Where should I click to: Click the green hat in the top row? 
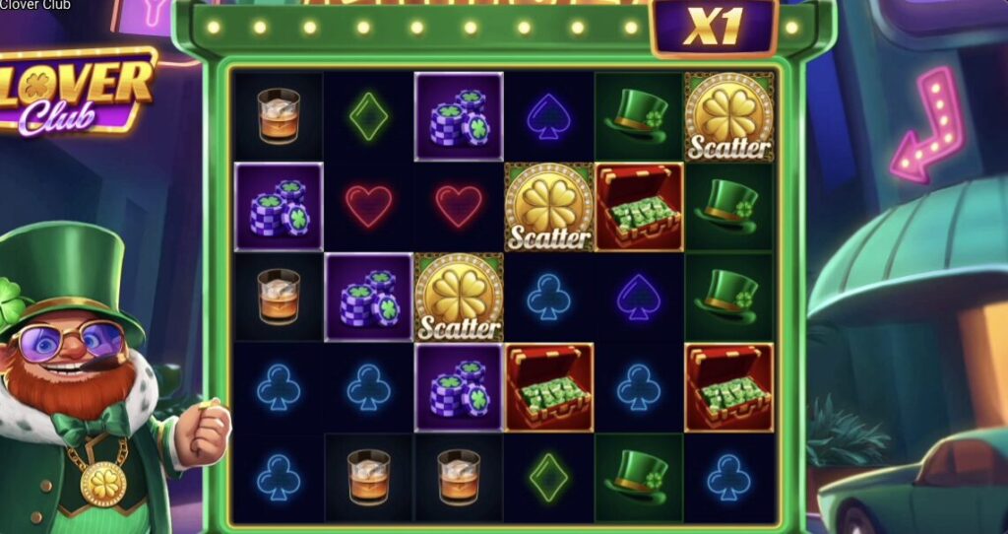pyautogui.click(x=637, y=116)
